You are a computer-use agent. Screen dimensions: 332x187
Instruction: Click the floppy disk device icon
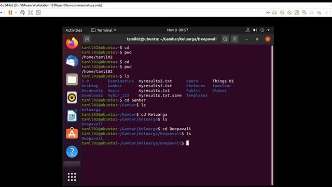point(297,12)
